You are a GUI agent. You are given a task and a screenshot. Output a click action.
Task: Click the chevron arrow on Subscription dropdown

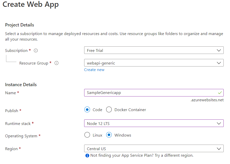point(219,50)
